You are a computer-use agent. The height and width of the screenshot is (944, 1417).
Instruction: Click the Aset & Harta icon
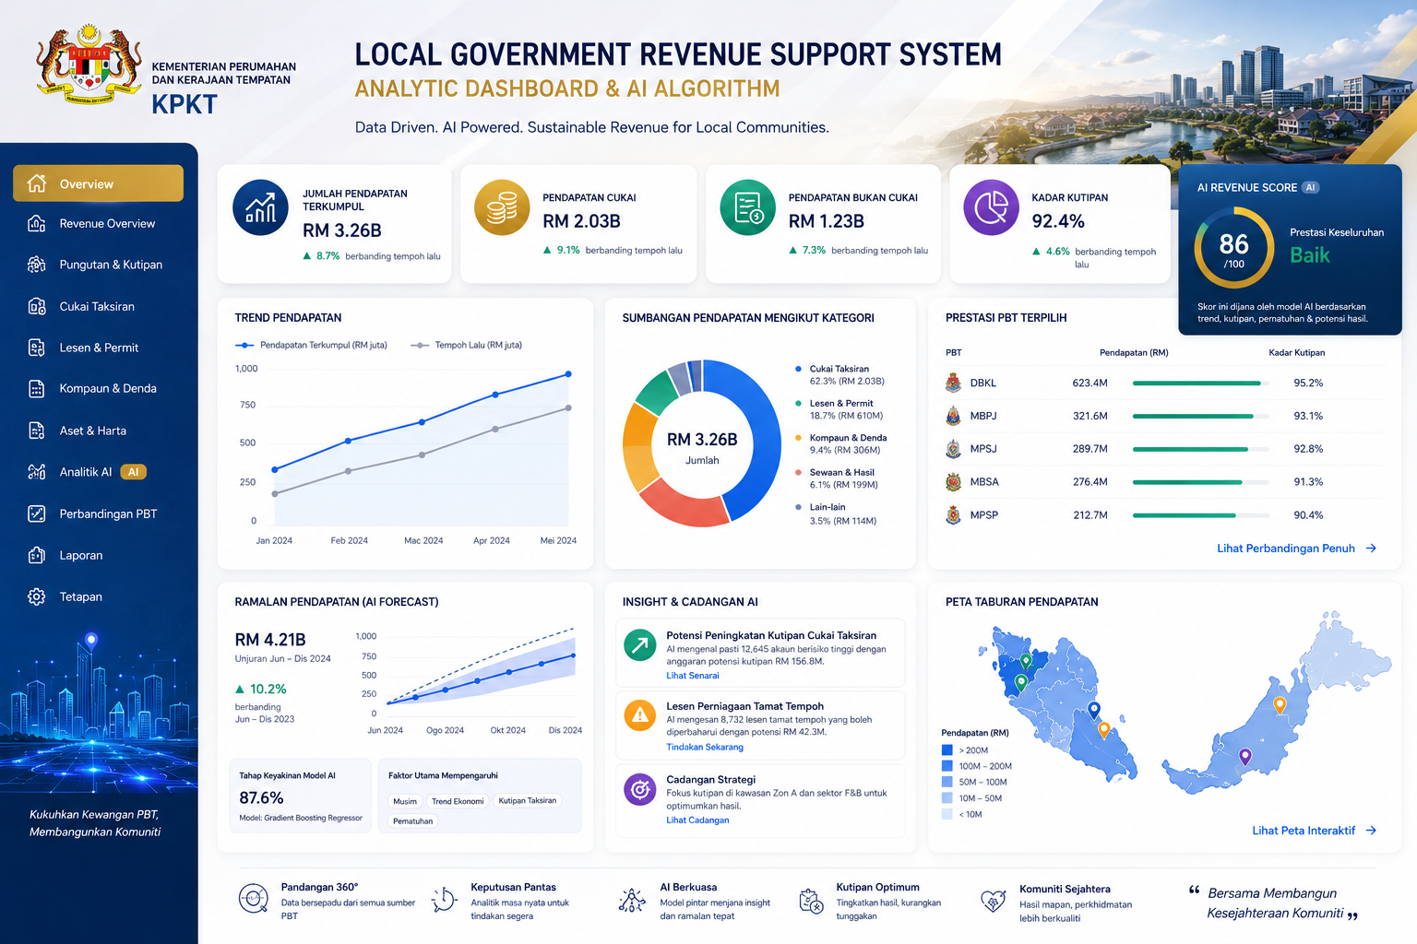tap(37, 431)
